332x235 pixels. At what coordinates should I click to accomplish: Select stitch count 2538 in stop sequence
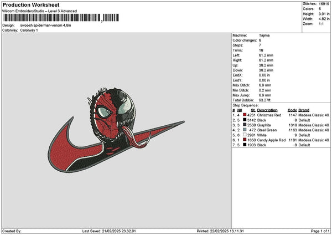(x=251, y=125)
